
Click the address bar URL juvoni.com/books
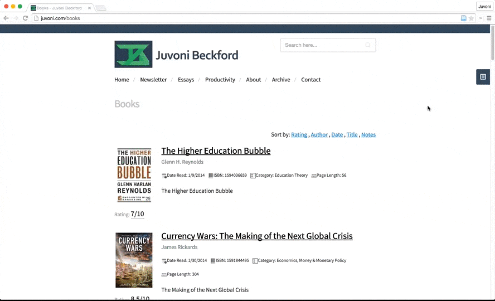[60, 18]
